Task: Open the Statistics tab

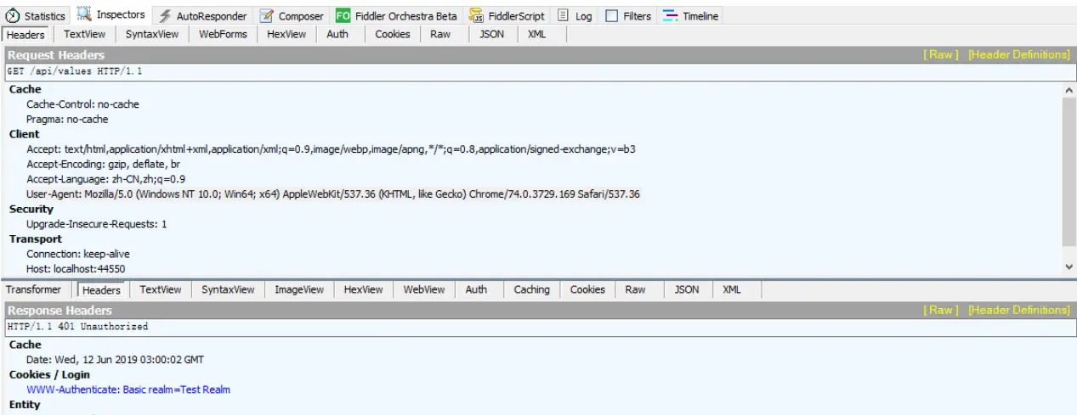Action: pos(37,16)
